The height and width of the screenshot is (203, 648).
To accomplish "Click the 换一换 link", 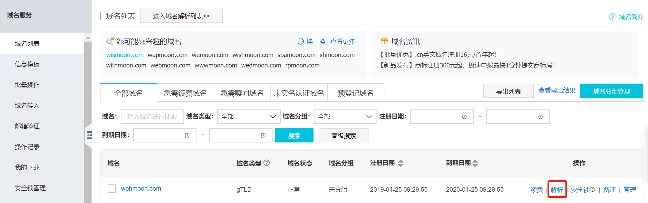I will pos(316,42).
